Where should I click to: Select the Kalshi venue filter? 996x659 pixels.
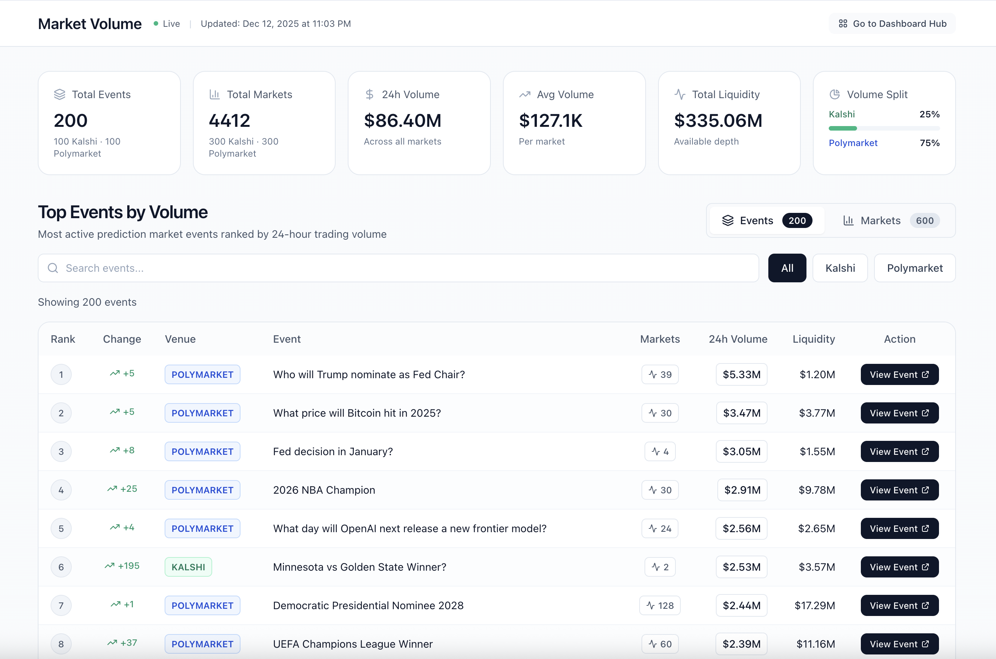(840, 268)
